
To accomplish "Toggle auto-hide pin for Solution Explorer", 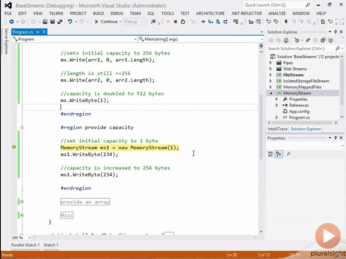I will click(x=335, y=32).
